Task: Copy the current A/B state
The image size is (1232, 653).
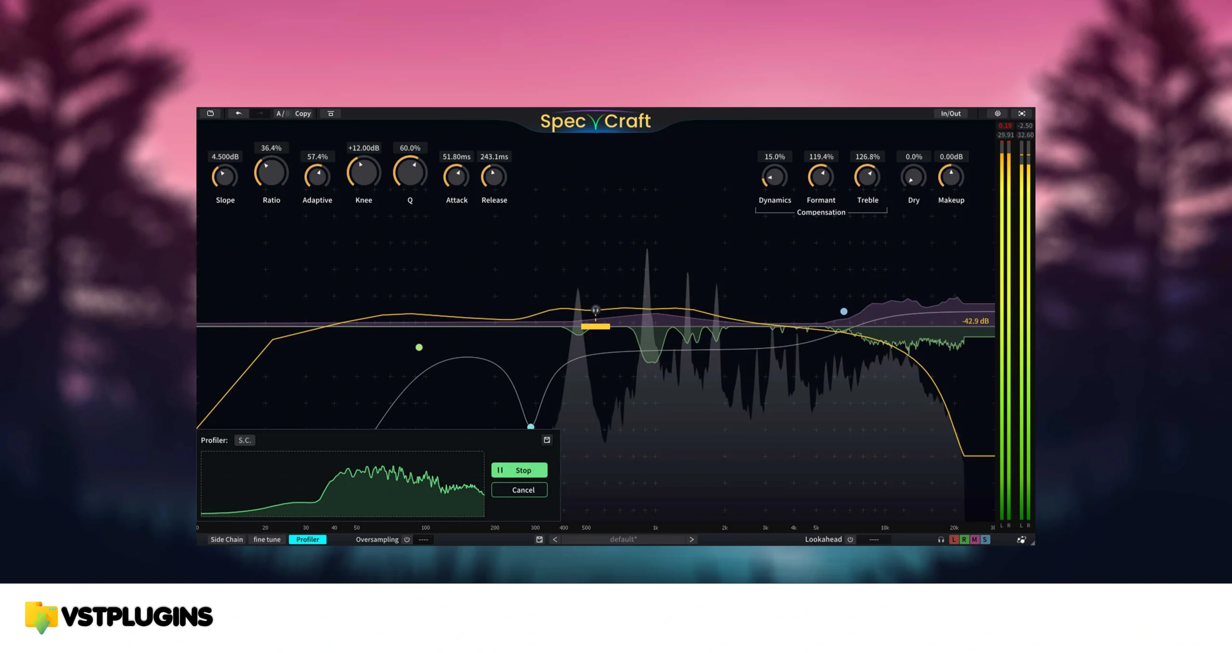Action: pyautogui.click(x=303, y=114)
